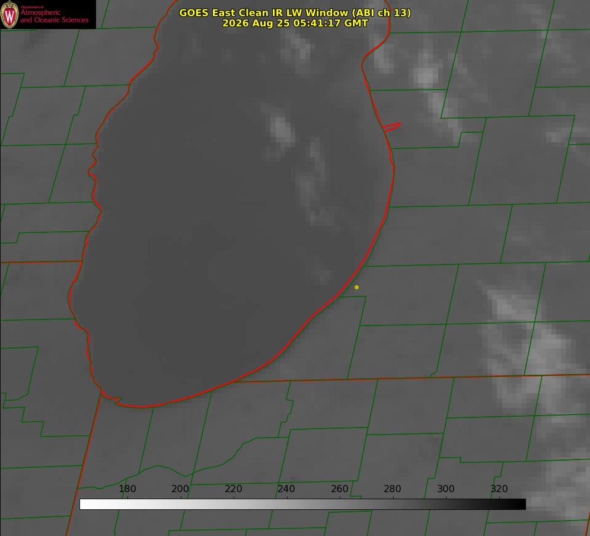Click the GOES East Clean IR title
590x536 pixels.
(x=295, y=12)
